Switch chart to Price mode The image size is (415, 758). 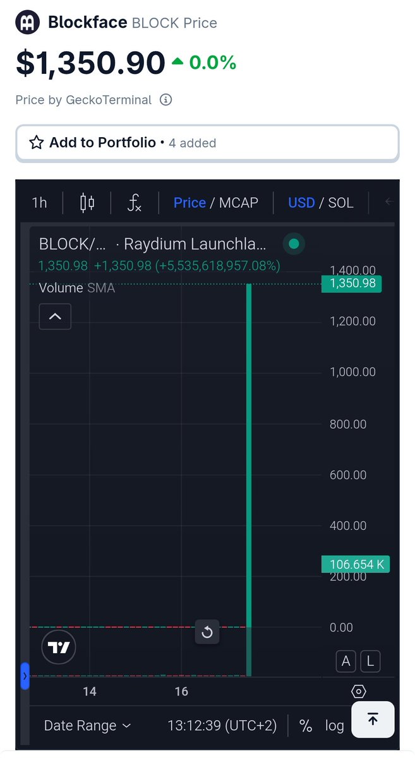189,203
